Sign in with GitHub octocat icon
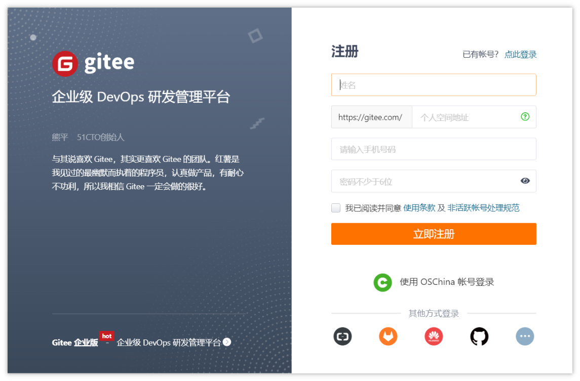The image size is (580, 381). pos(479,336)
